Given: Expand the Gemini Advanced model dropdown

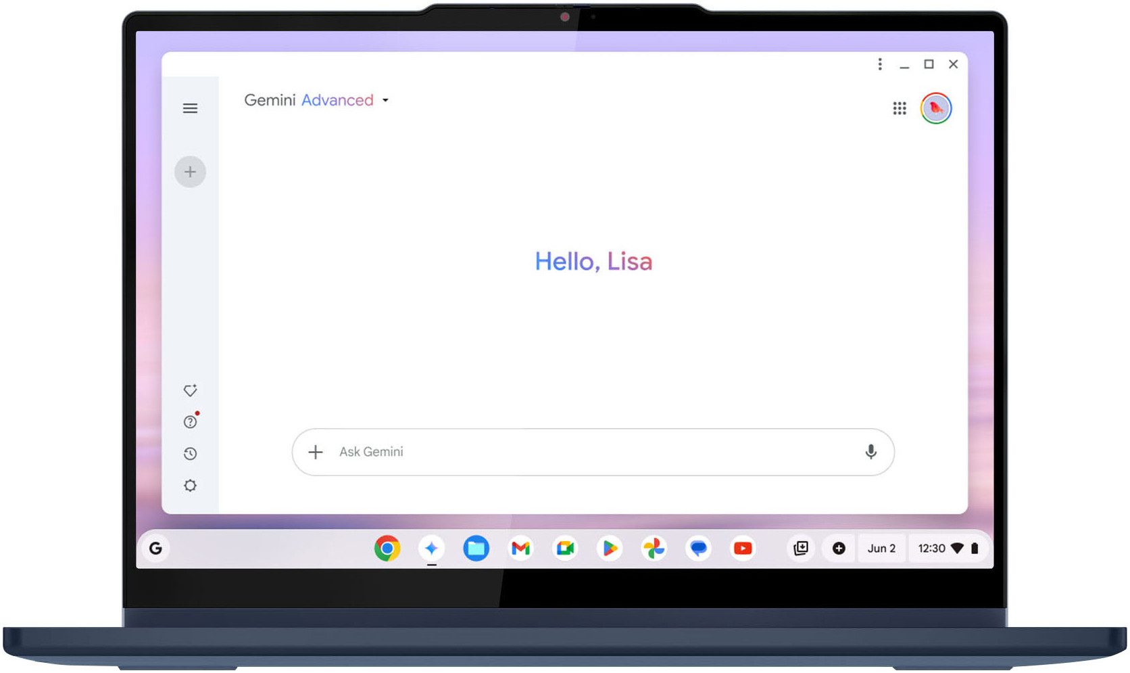Looking at the screenshot, I should [x=385, y=100].
